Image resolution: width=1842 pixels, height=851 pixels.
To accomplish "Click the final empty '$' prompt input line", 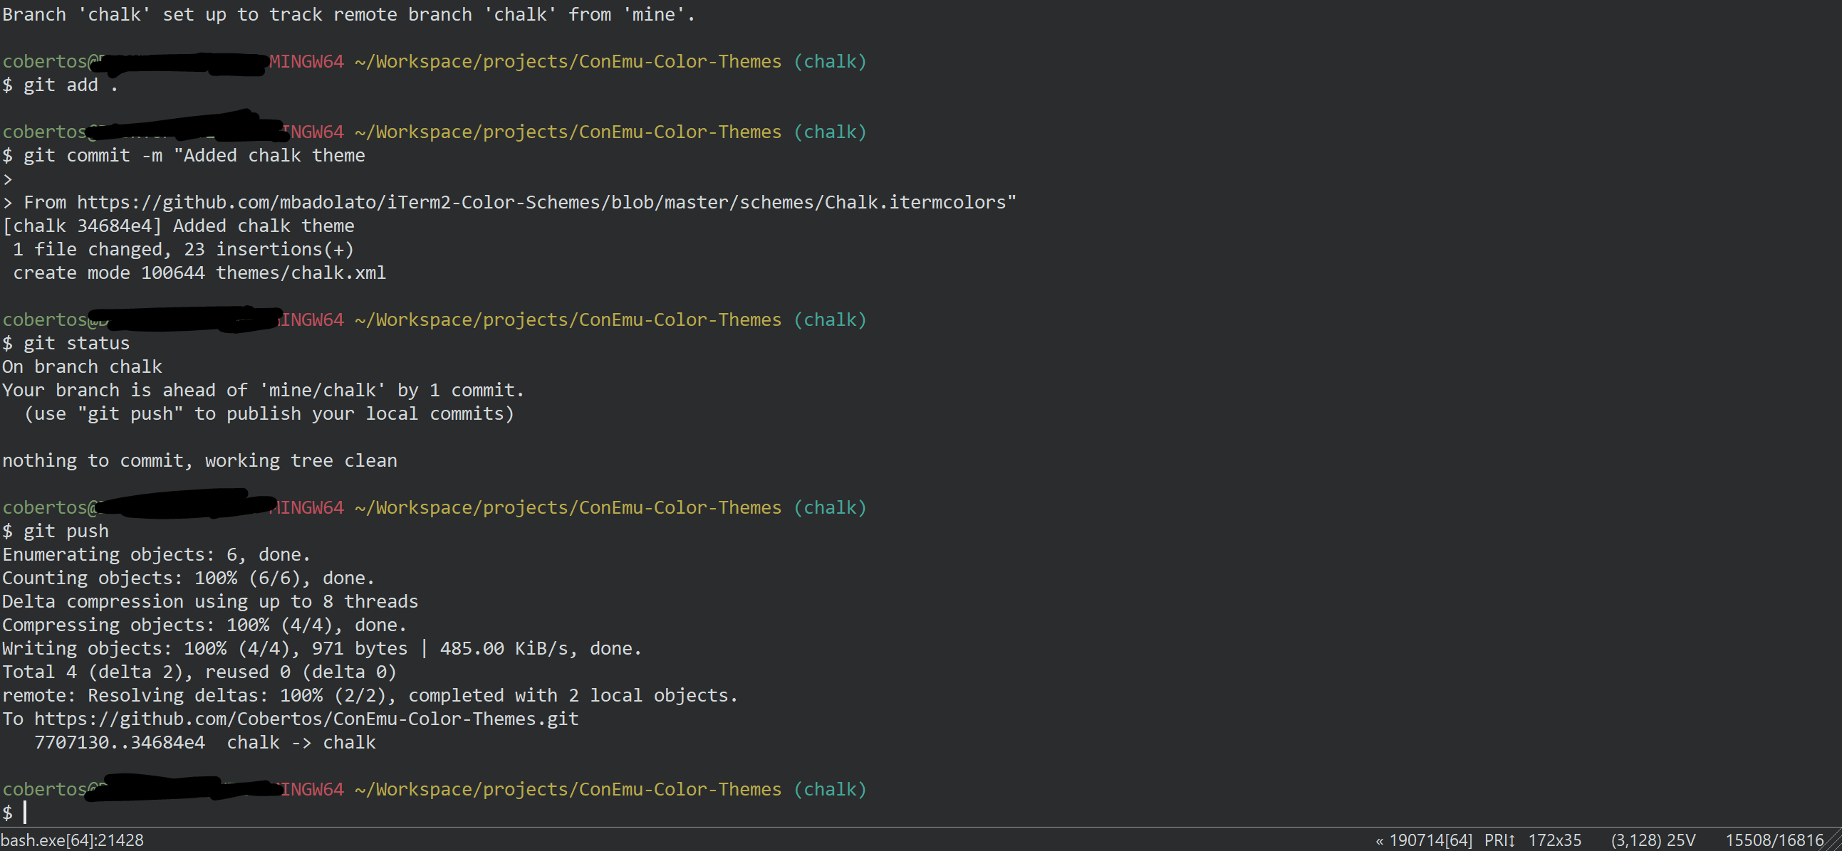I will (14, 813).
